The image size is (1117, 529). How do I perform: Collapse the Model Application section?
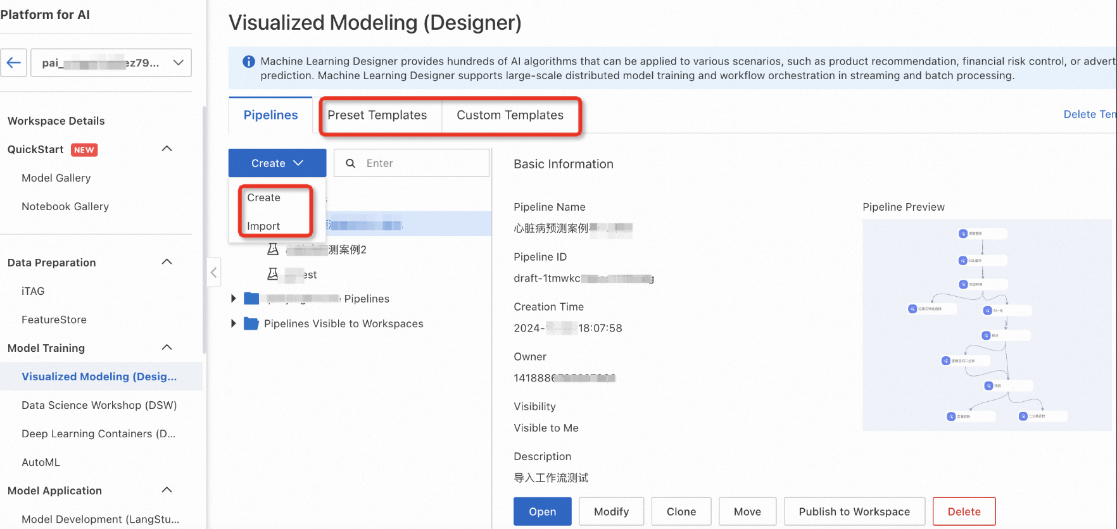point(167,490)
